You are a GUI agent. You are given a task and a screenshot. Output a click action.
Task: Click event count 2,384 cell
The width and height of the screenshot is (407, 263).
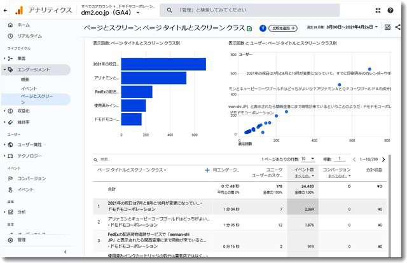(x=303, y=206)
